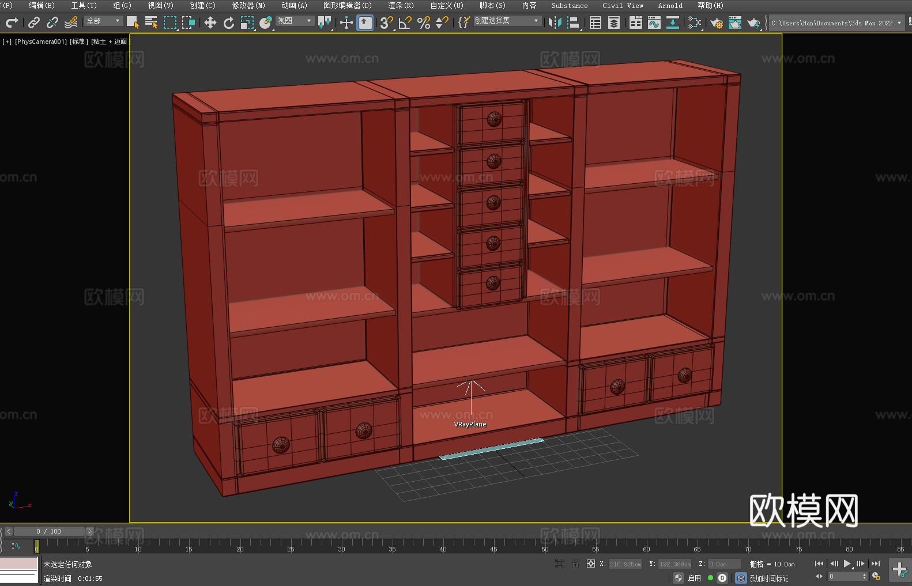The width and height of the screenshot is (912, 586).
Task: Toggle Percent Snap
Action: pyautogui.click(x=424, y=22)
